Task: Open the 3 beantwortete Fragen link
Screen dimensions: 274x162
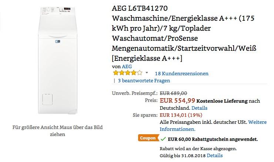Action: pos(144,80)
